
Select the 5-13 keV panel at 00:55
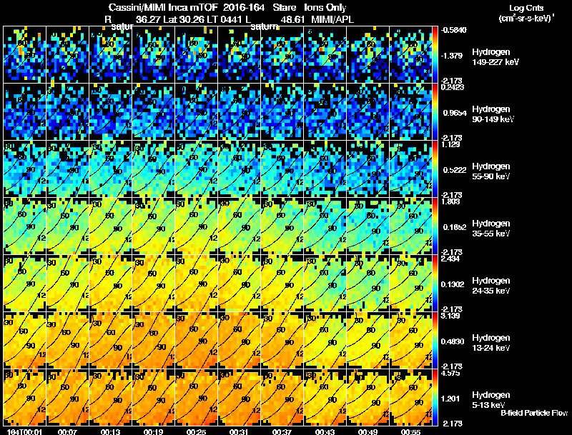(x=410, y=398)
